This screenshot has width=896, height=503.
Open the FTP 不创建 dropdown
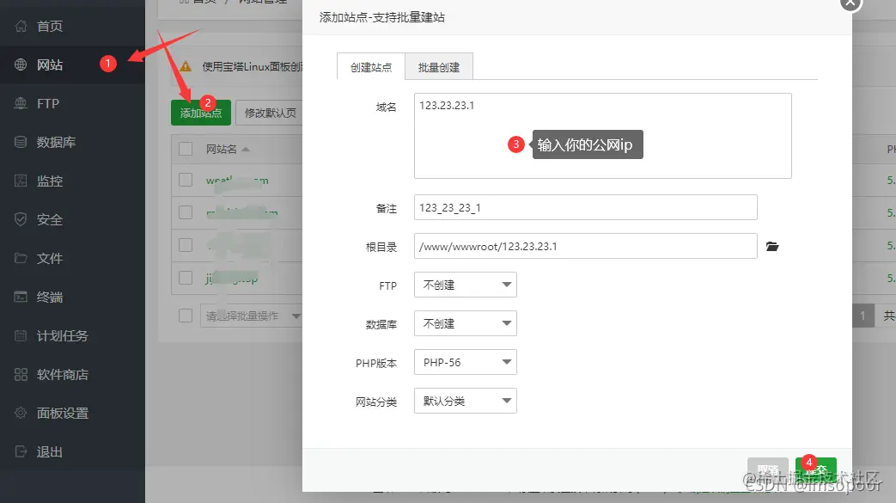[465, 285]
